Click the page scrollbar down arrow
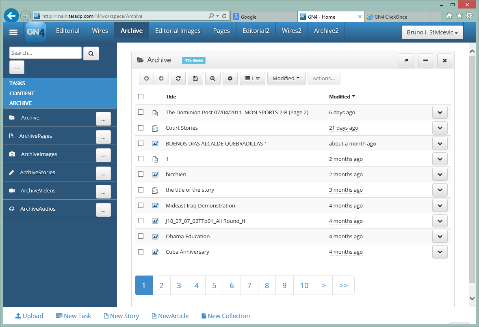The width and height of the screenshot is (479, 327). click(x=472, y=299)
